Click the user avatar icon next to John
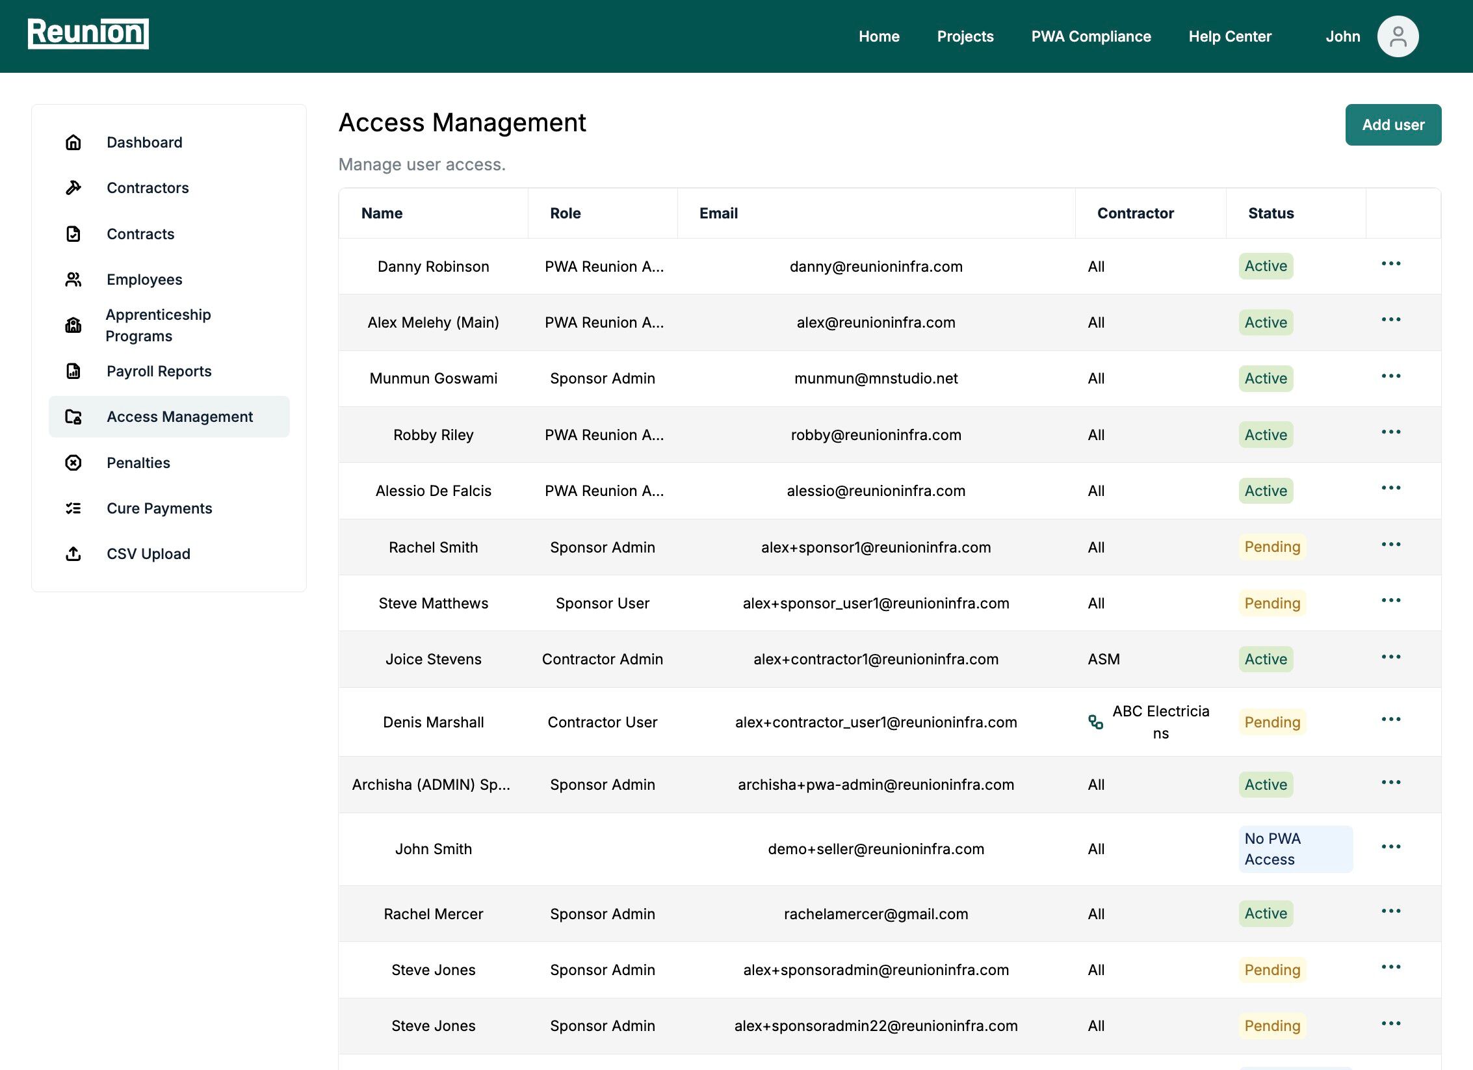The width and height of the screenshot is (1473, 1070). coord(1398,36)
